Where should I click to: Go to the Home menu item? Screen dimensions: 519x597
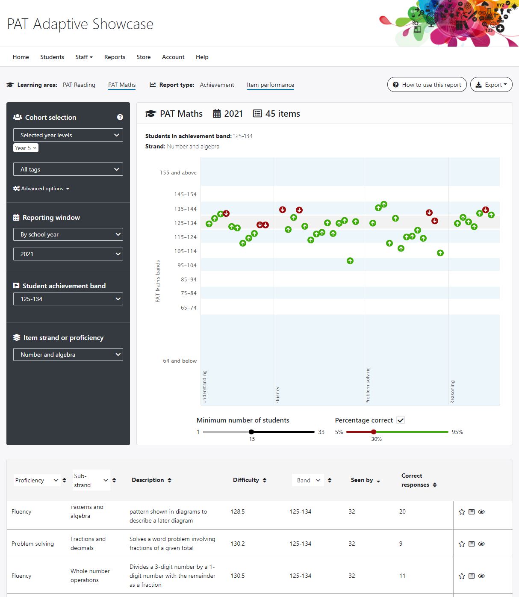click(21, 57)
